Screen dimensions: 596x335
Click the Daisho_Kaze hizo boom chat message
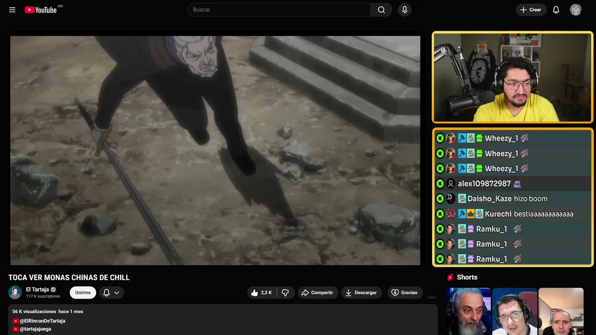[513, 199]
